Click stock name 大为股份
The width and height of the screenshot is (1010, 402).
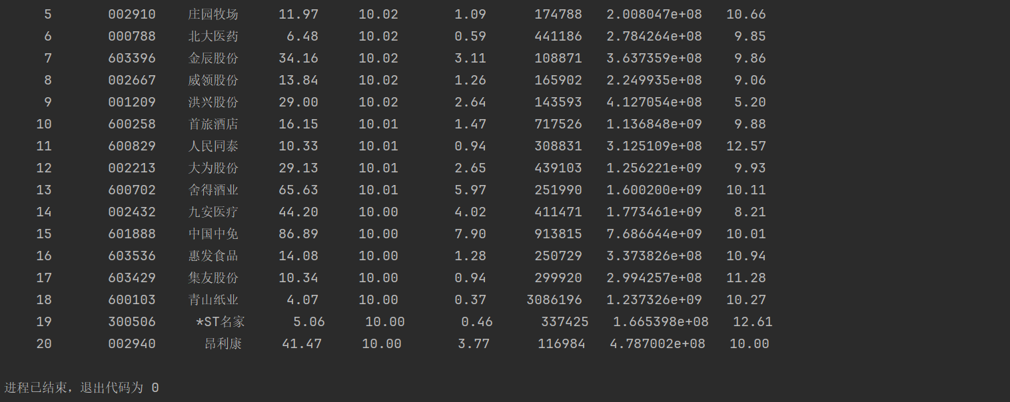point(213,168)
